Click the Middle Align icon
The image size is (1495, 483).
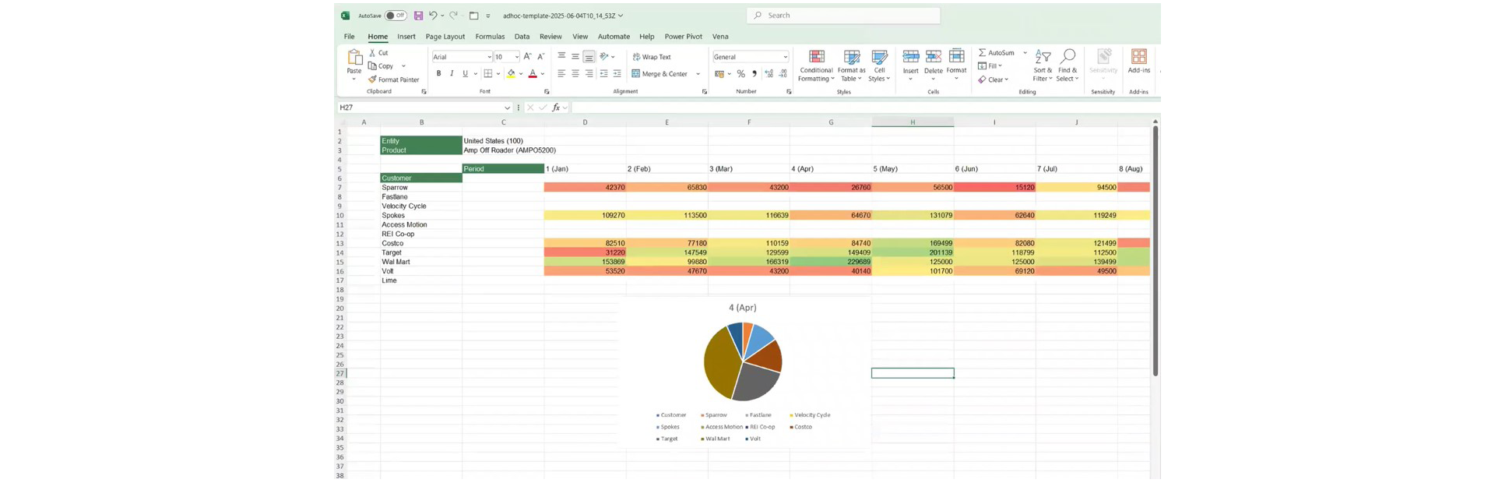pyautogui.click(x=575, y=57)
